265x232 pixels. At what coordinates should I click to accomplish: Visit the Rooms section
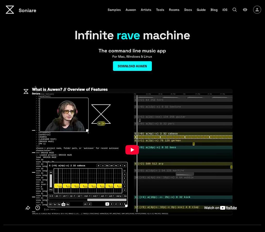pyautogui.click(x=174, y=10)
